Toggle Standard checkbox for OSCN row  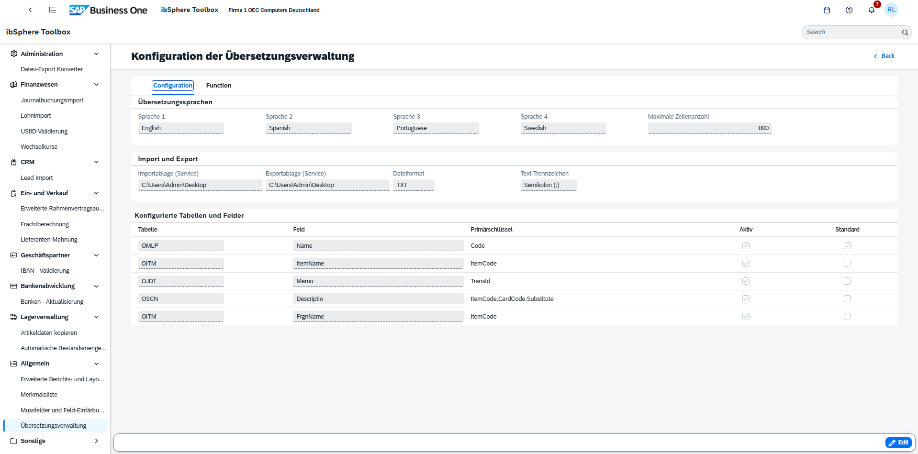pos(847,299)
